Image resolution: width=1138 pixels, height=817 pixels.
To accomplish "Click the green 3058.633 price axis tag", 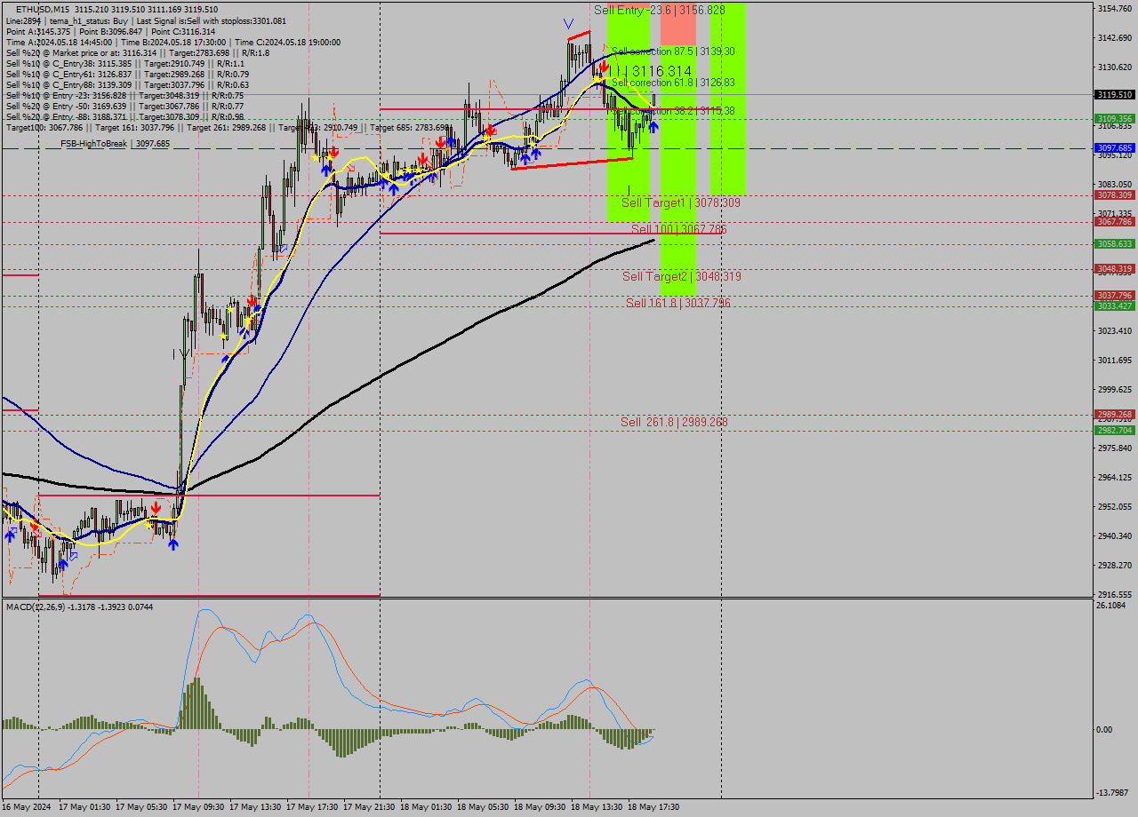I will coord(1114,244).
